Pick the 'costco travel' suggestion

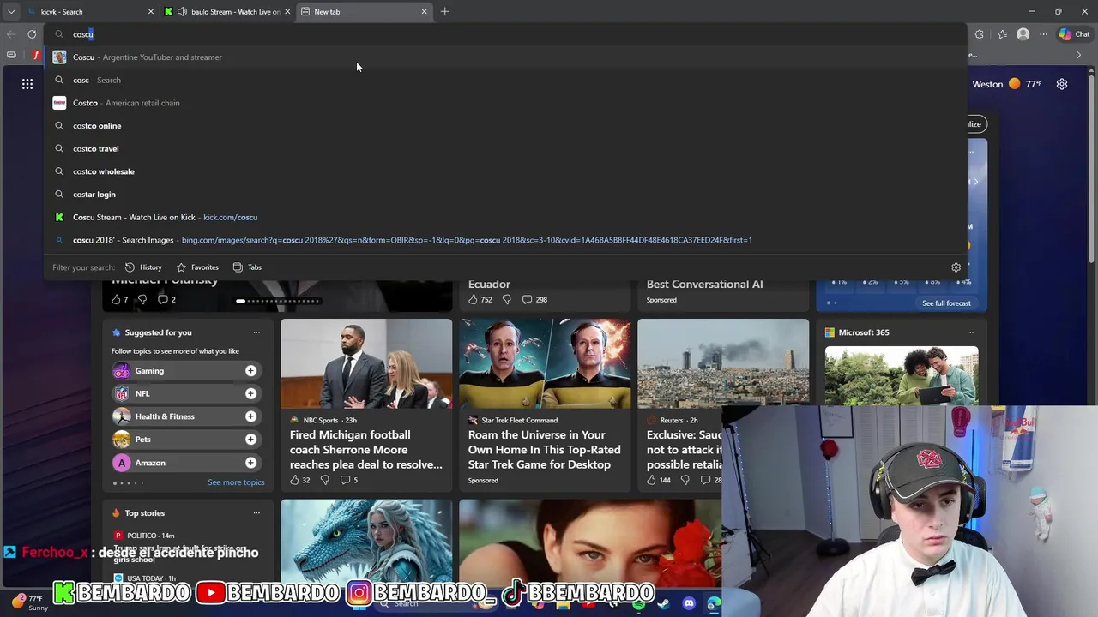(506, 148)
